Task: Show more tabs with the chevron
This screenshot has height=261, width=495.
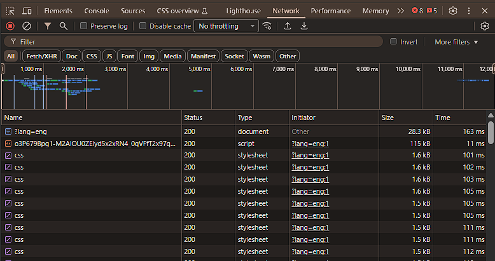Action: (x=400, y=11)
